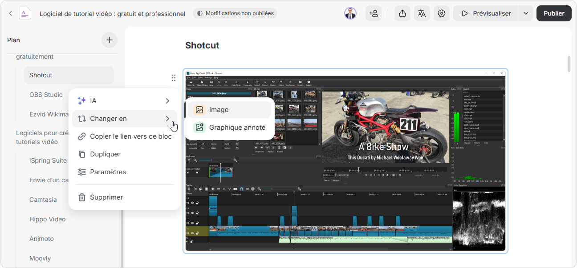Open the add collaborator icon

click(x=374, y=13)
